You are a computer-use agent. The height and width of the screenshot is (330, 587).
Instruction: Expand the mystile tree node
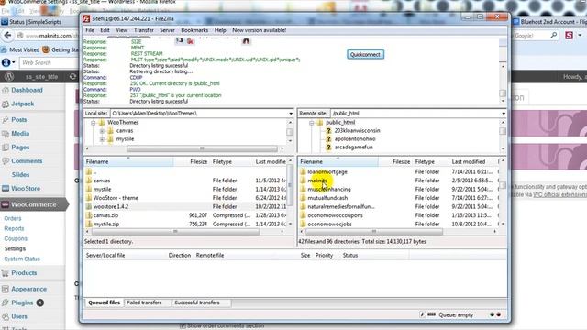click(x=102, y=139)
